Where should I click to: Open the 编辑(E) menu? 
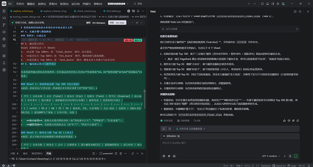pyautogui.click(x=31, y=4)
